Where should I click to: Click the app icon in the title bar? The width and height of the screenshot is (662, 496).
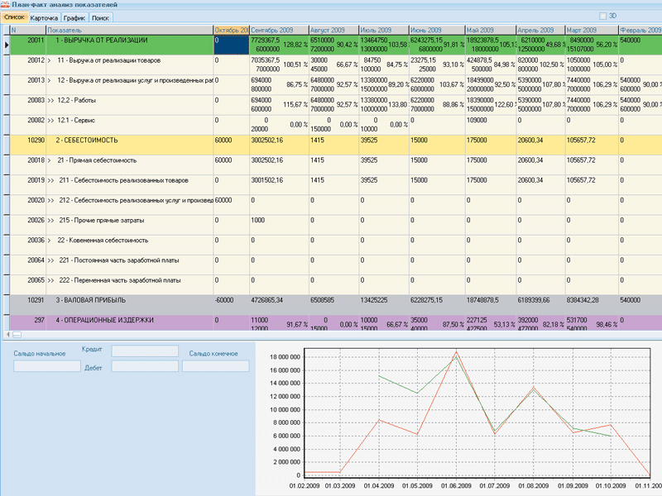click(5, 5)
